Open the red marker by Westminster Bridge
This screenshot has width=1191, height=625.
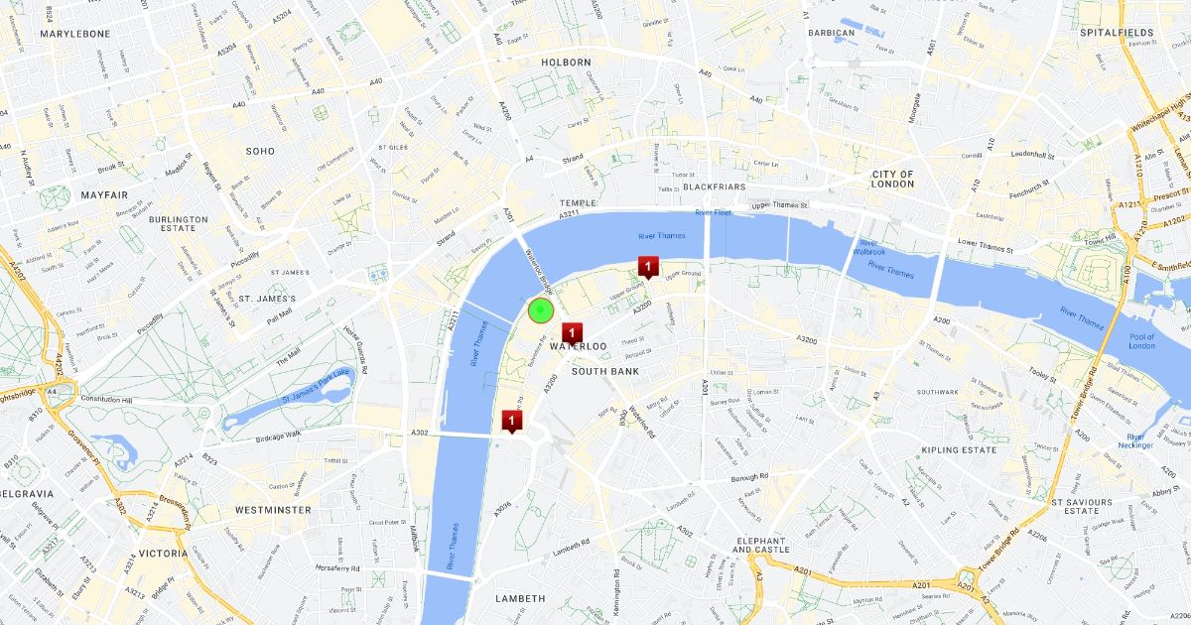coord(511,422)
